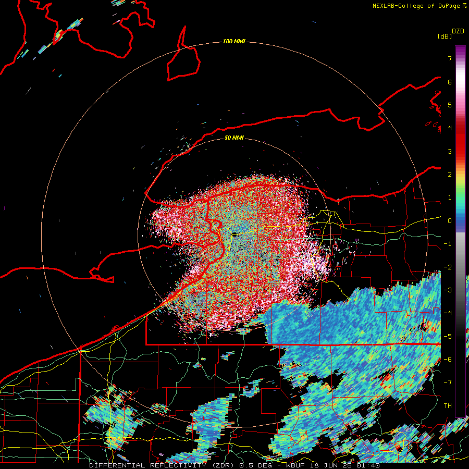Click the KBUF radar site center marker
This screenshot has height=469, width=469.
(235, 235)
